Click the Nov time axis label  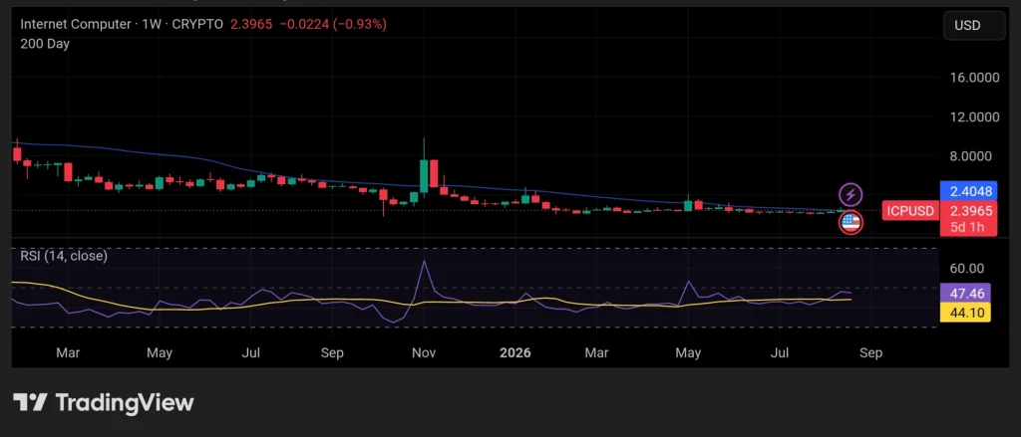tap(424, 353)
